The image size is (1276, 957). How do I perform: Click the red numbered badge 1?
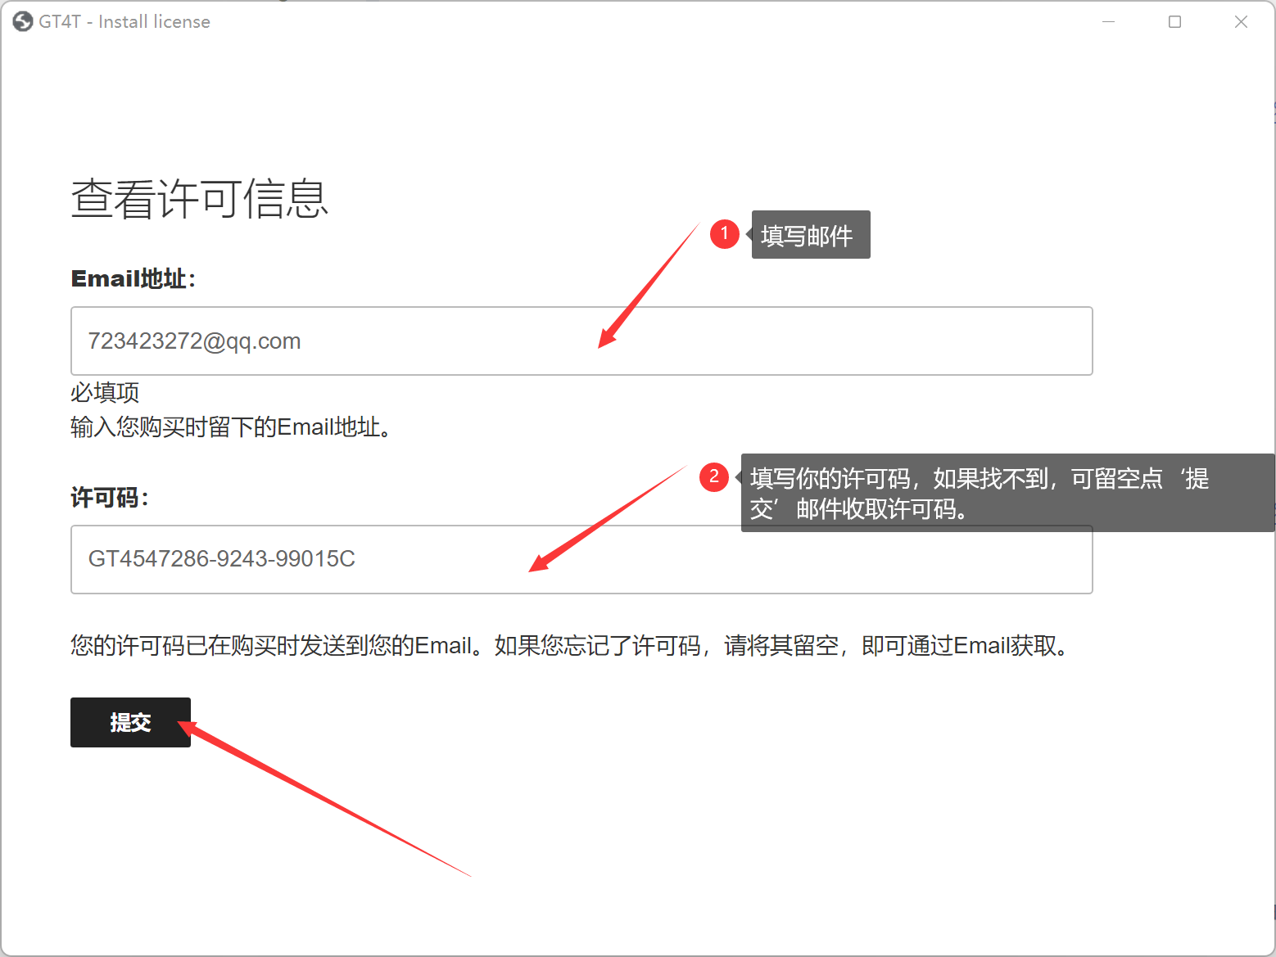pos(724,234)
